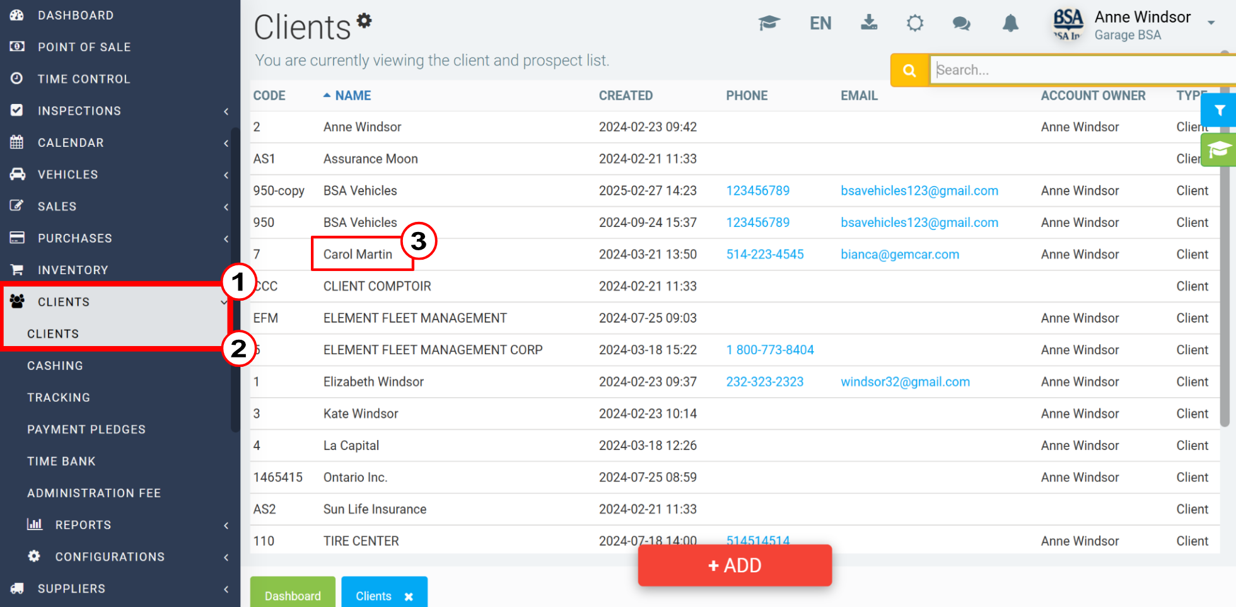This screenshot has height=607, width=1236.
Task: Toggle the theme brightness icon in header
Action: [x=915, y=24]
